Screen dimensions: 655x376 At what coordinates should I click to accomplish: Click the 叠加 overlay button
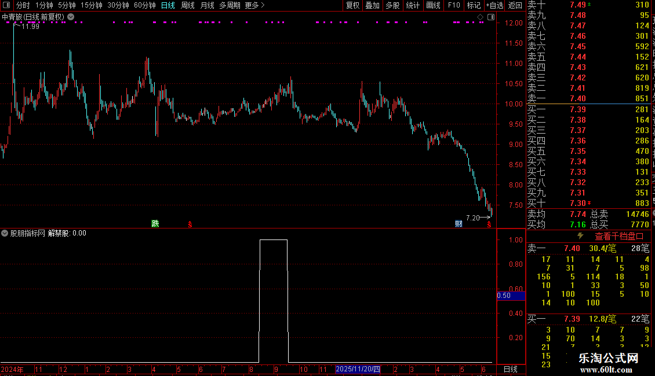(372, 5)
